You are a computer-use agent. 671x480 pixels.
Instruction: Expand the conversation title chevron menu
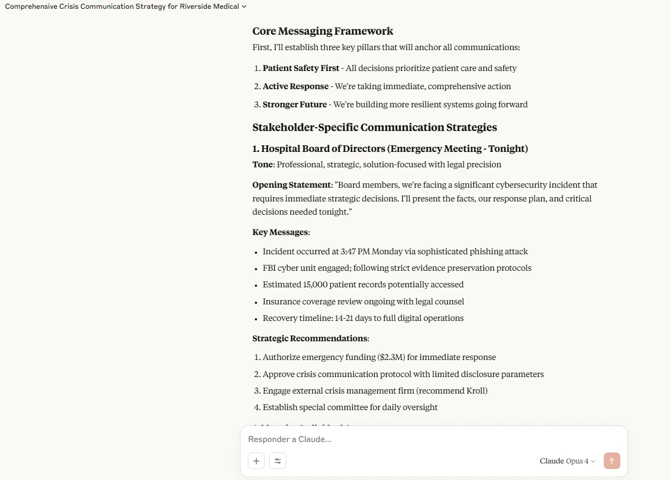click(244, 7)
